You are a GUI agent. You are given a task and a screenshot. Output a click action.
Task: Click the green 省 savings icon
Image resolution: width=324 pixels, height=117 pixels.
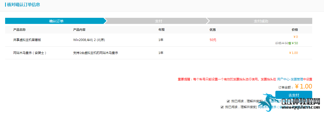click(290, 43)
